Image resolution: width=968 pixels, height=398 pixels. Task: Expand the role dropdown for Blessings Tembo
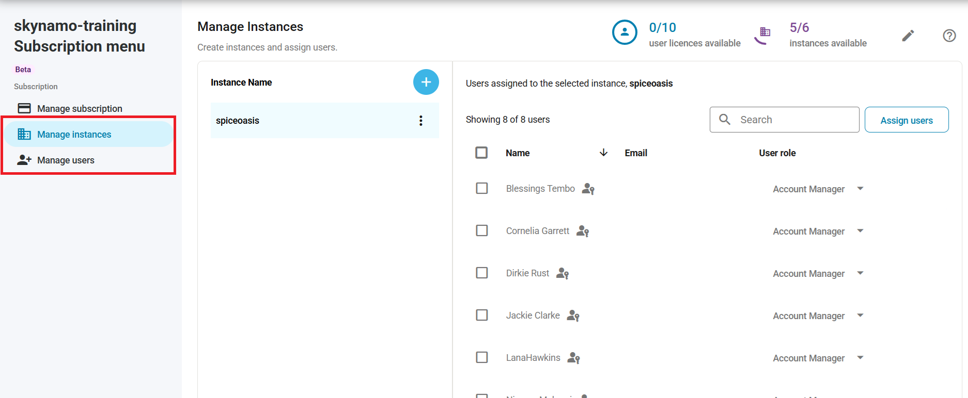[x=860, y=189]
